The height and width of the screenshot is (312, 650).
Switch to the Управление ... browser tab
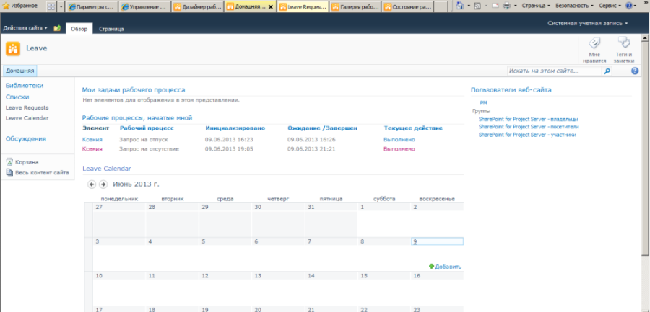(144, 7)
